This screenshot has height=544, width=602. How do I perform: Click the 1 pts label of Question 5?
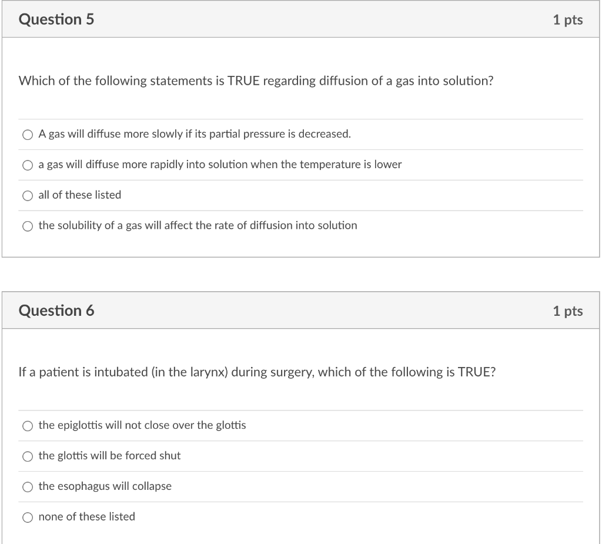pyautogui.click(x=568, y=19)
